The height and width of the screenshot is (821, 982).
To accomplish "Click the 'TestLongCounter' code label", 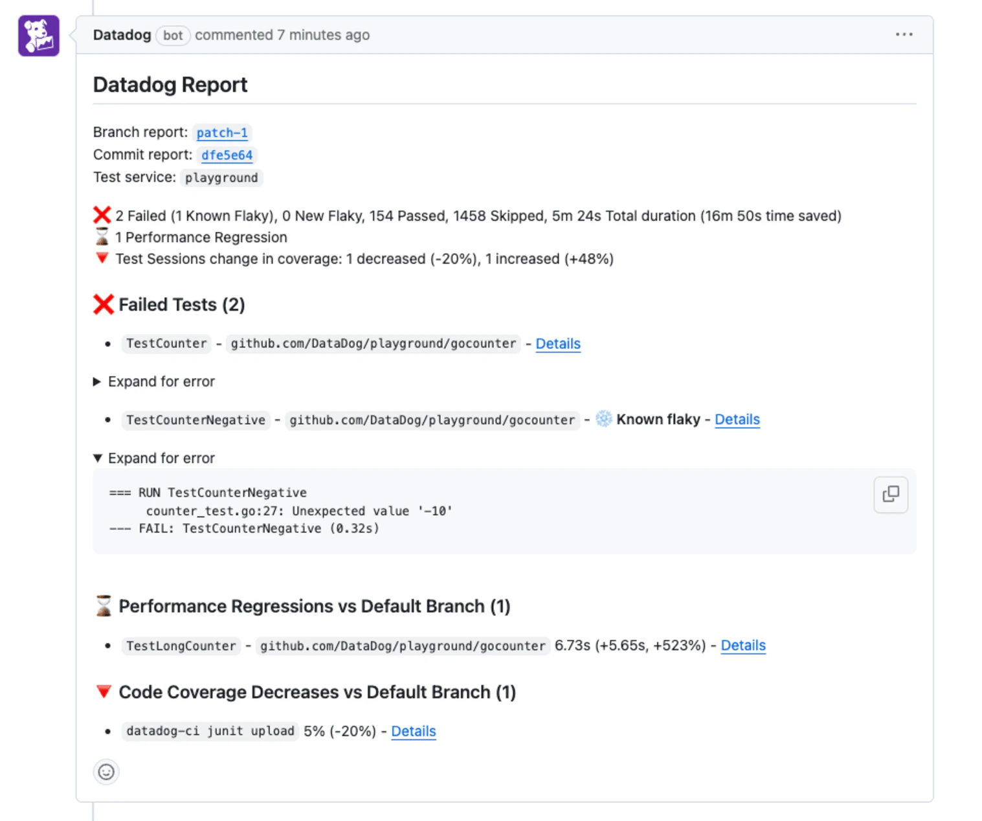I will pyautogui.click(x=181, y=646).
